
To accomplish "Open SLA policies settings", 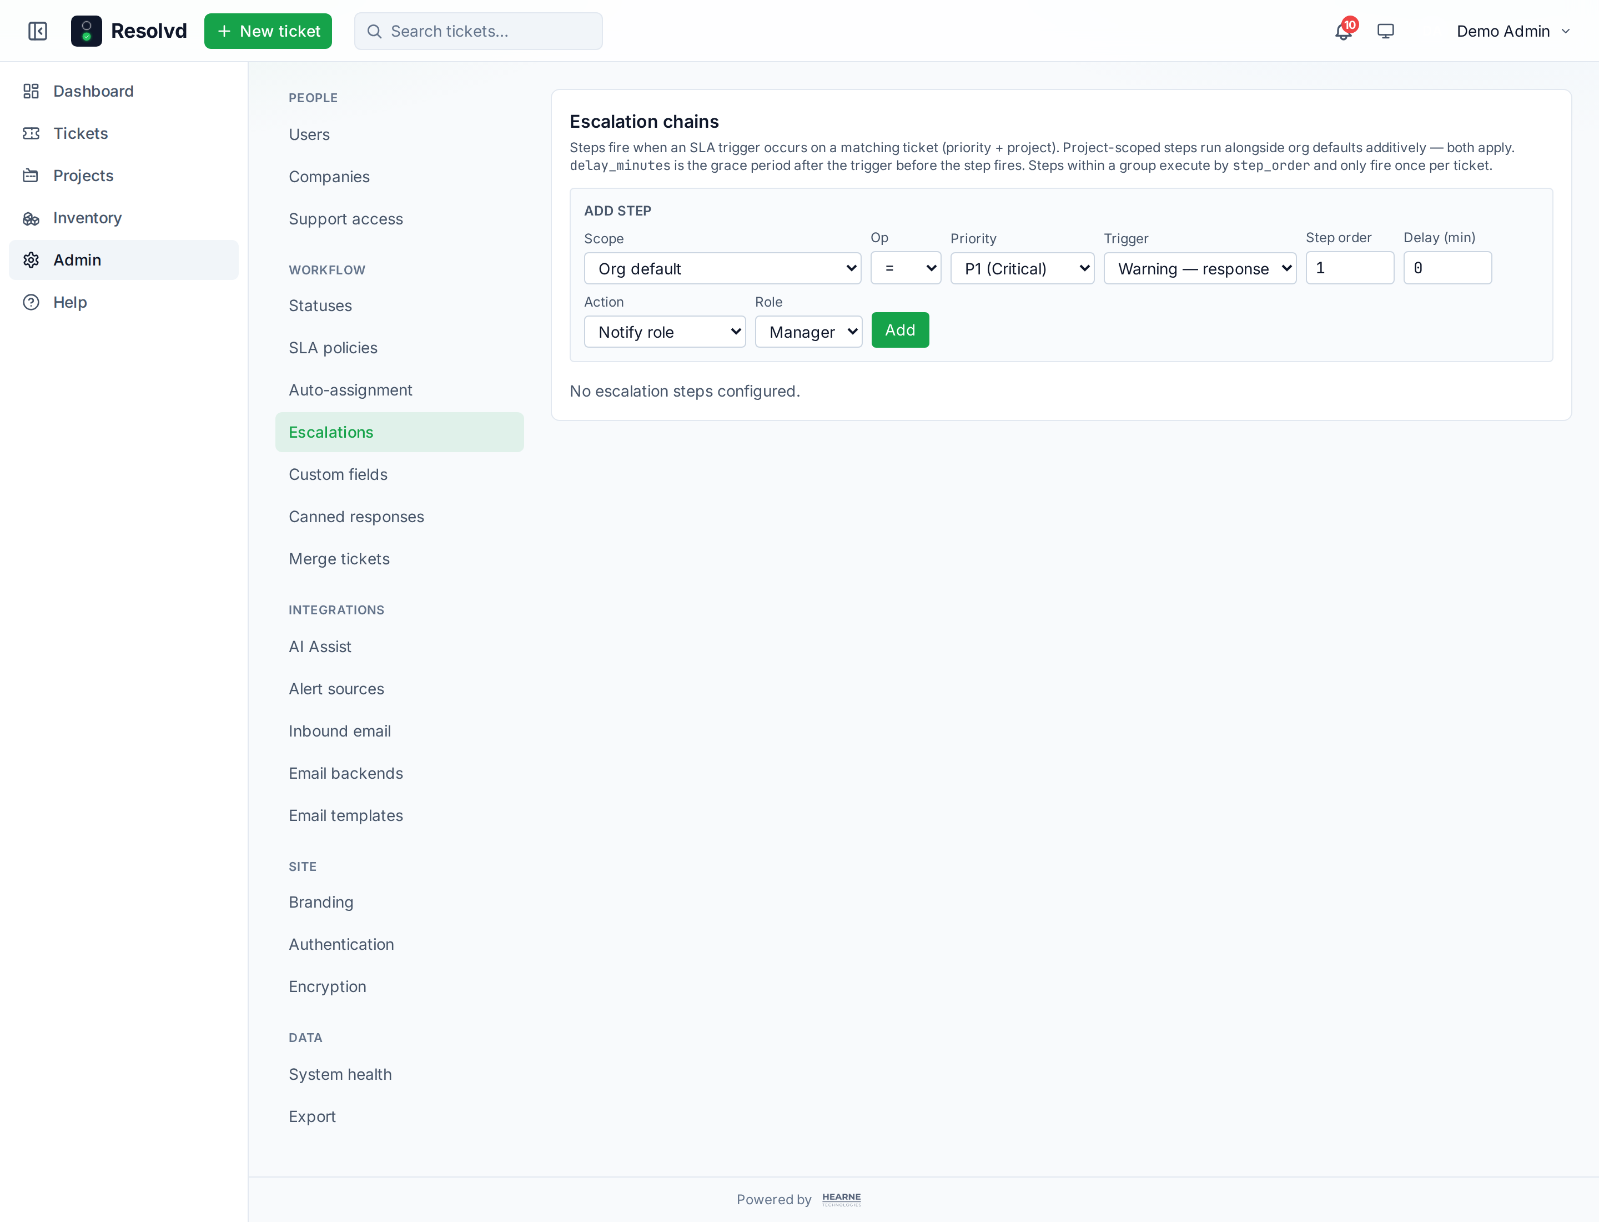I will click(399, 348).
